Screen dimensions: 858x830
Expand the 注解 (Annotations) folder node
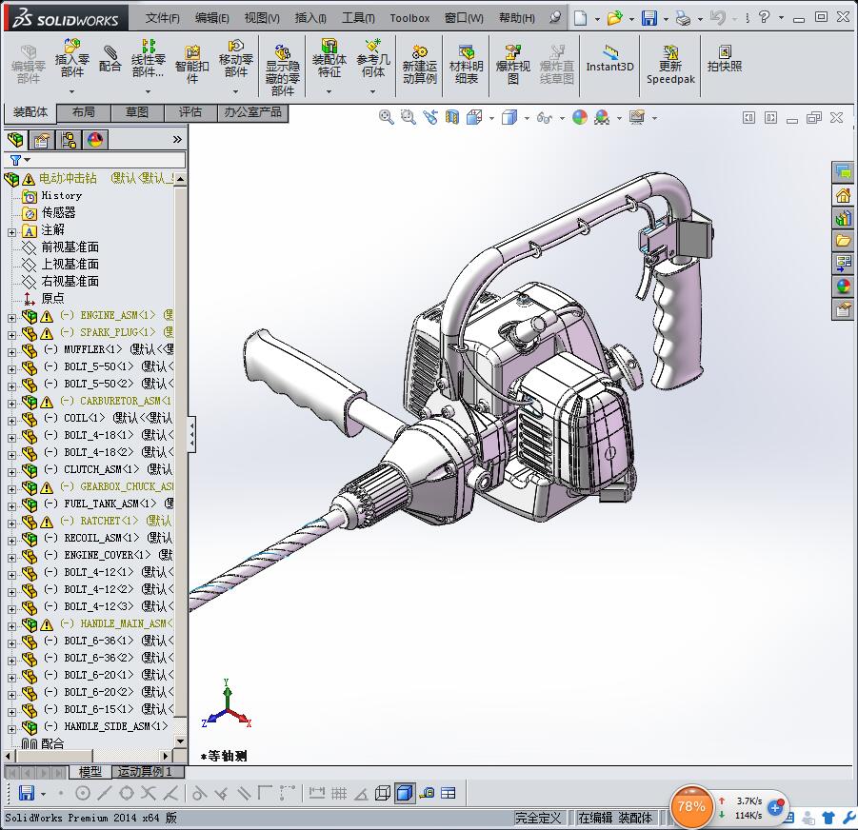point(11,231)
